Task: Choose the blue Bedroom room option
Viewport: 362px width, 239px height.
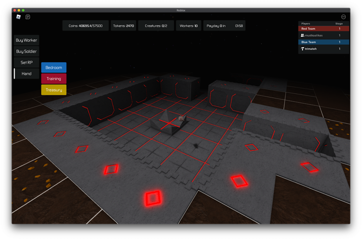Action: click(54, 68)
